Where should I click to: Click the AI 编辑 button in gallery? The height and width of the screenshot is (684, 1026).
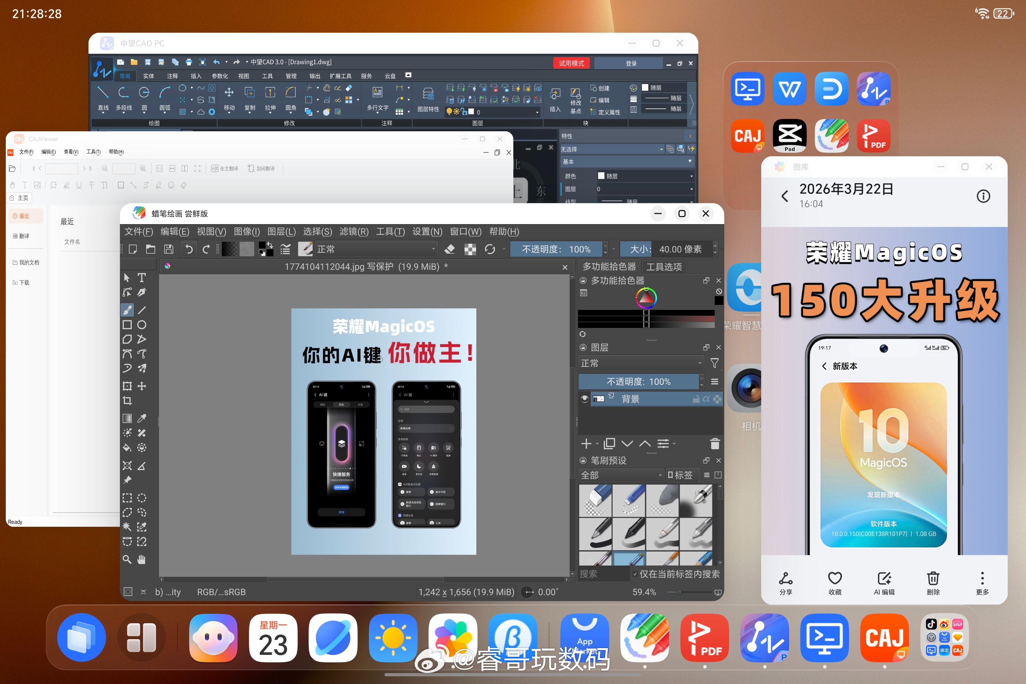[884, 583]
